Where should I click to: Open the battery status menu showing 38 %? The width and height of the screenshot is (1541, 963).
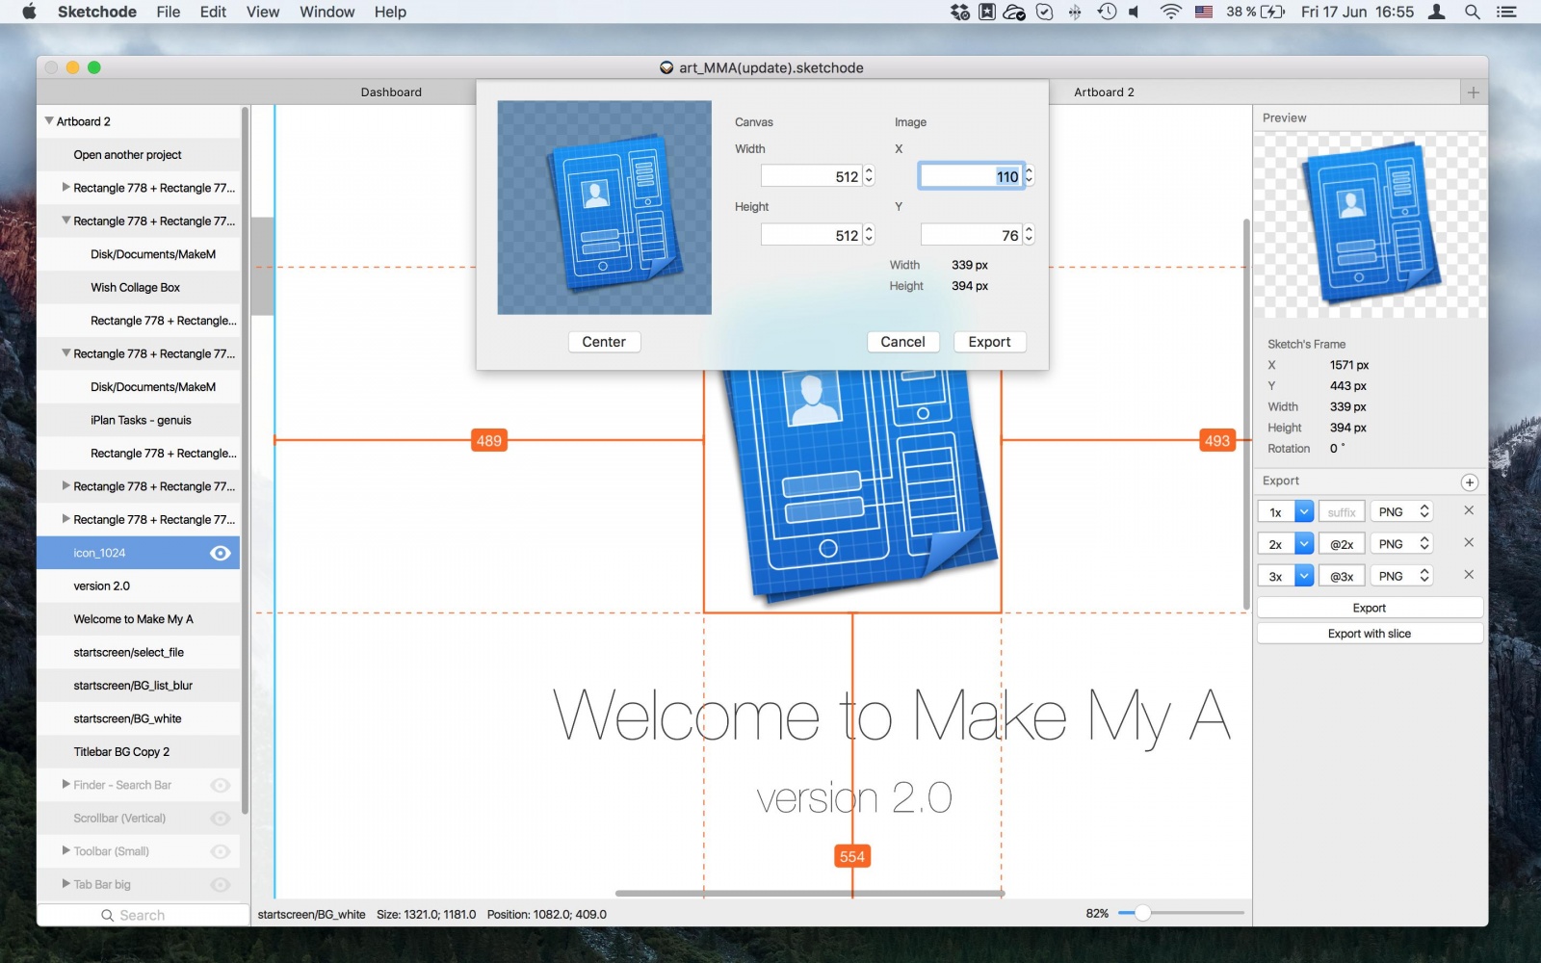[1256, 12]
